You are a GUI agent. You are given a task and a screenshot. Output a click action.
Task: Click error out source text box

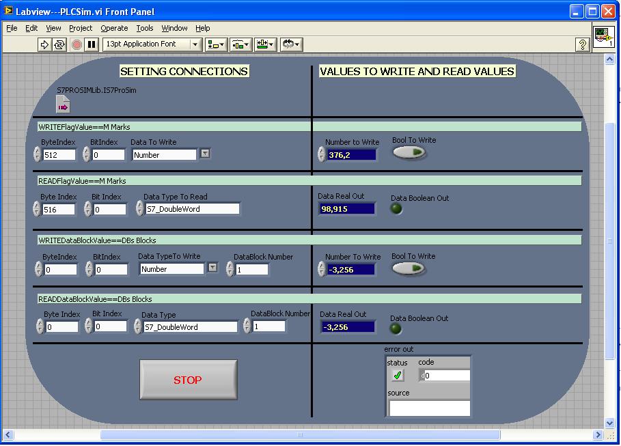pyautogui.click(x=430, y=408)
